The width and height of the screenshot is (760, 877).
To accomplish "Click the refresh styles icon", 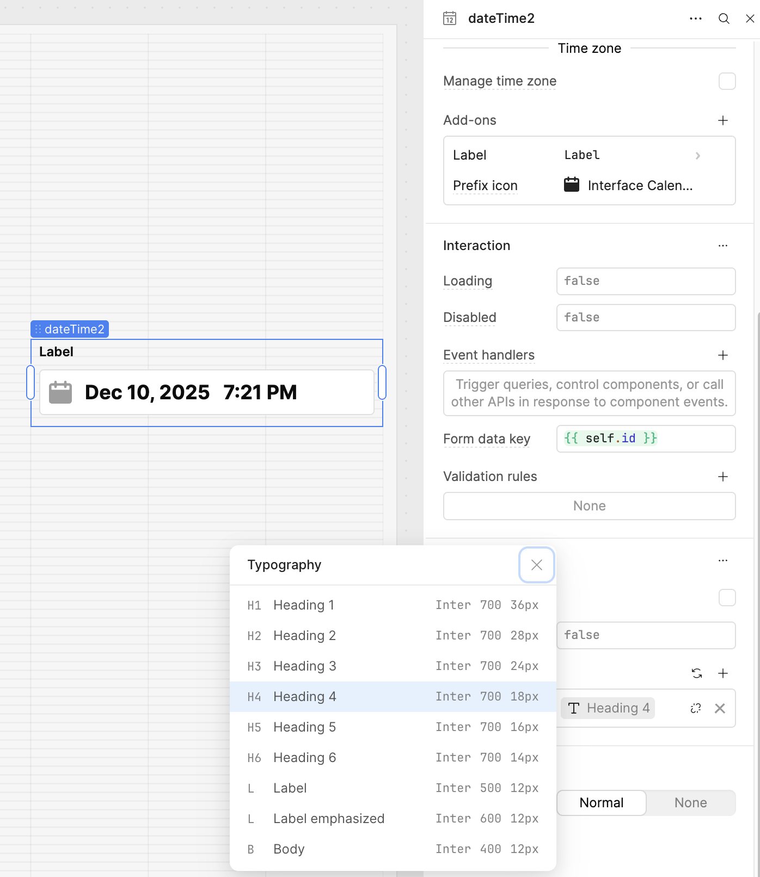I will [696, 673].
